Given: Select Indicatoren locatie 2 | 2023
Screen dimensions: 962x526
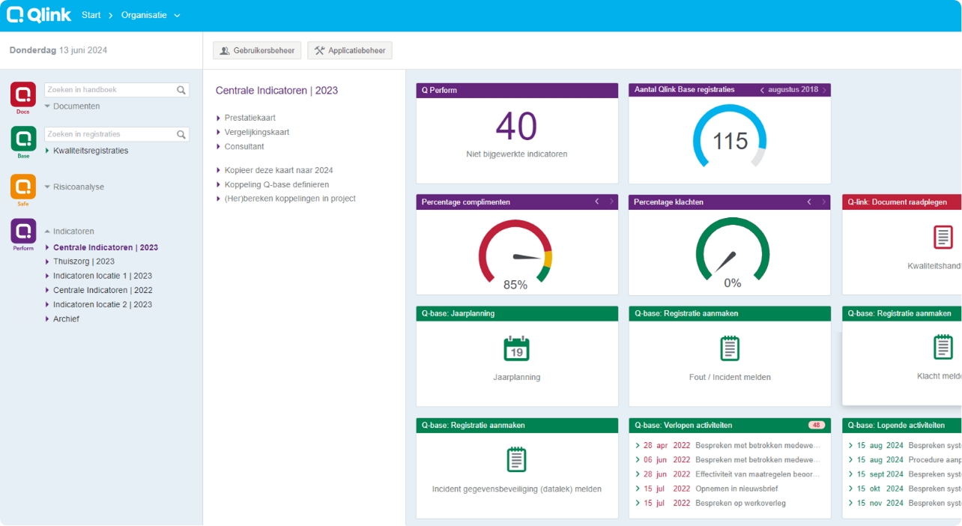Looking at the screenshot, I should click(x=98, y=304).
